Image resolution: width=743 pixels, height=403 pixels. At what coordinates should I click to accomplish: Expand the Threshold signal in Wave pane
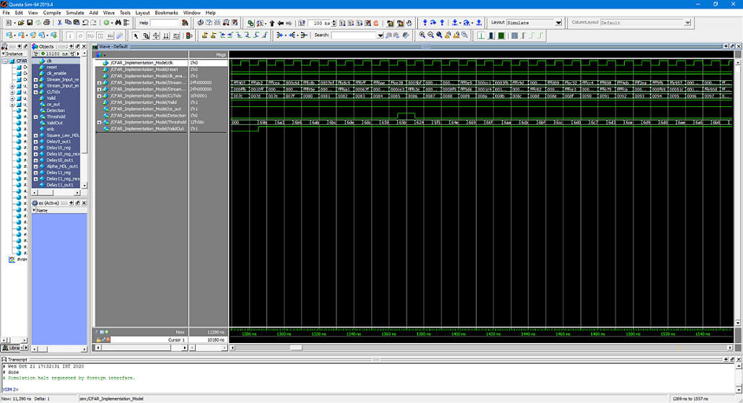(x=99, y=122)
